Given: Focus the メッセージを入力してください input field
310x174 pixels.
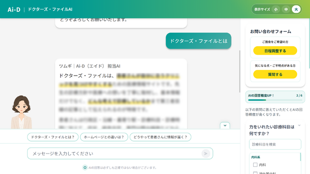Looking at the screenshot, I should (x=120, y=153).
